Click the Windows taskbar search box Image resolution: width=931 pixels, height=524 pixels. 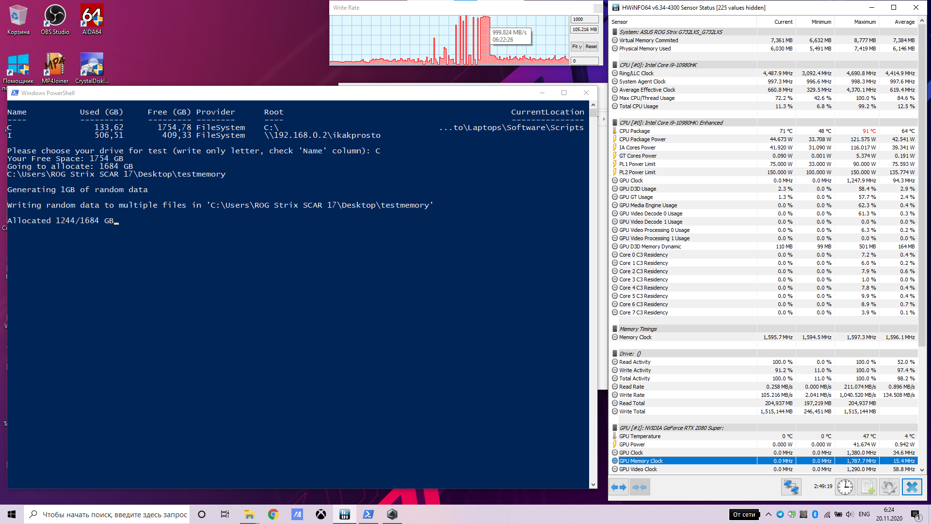click(106, 514)
